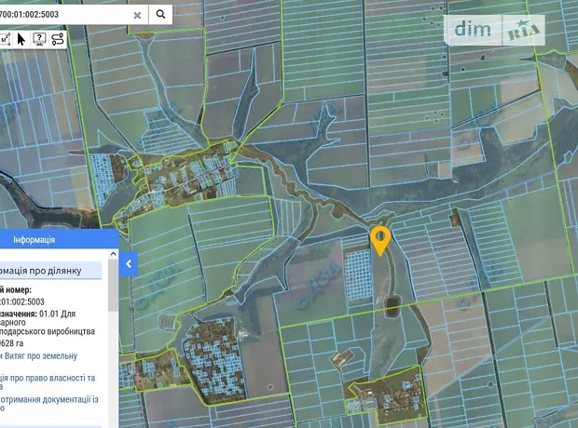Click the orange location pin marker
Viewport: 578px width, 428px height.
point(380,239)
